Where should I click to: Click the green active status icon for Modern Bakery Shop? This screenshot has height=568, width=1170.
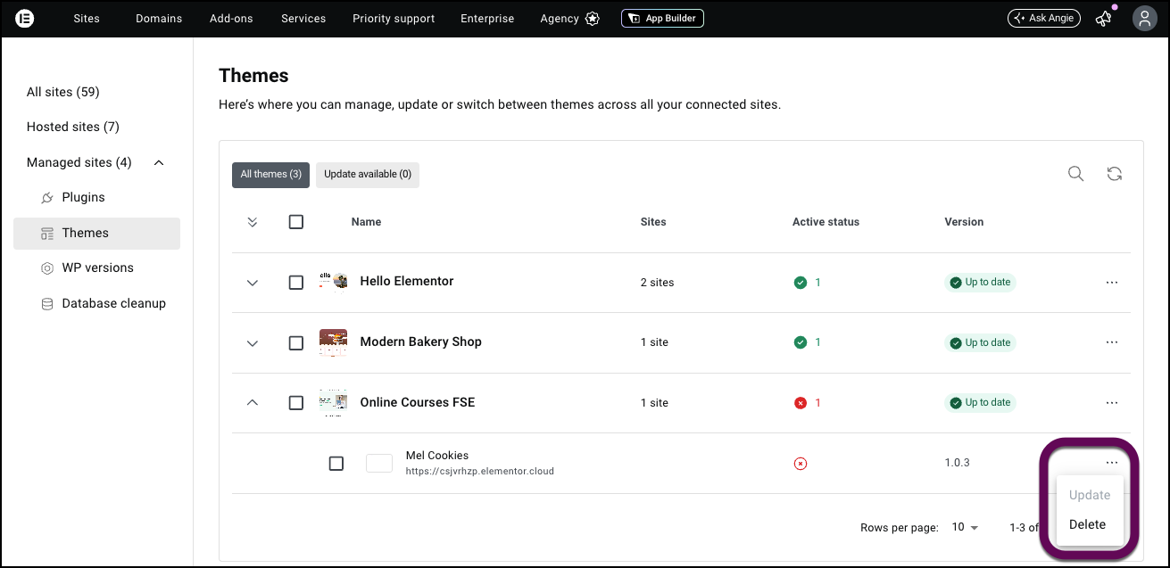coord(801,342)
